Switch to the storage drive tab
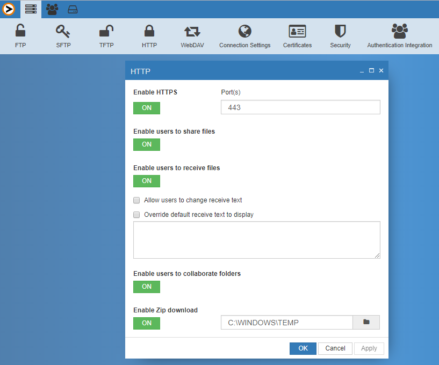Viewport: 439px width, 365px height. (73, 9)
